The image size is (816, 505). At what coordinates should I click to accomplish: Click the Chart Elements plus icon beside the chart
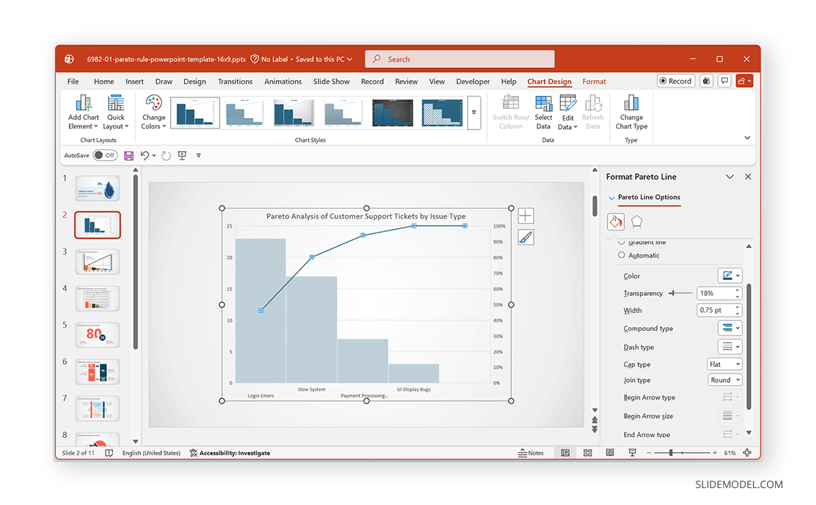pos(525,215)
